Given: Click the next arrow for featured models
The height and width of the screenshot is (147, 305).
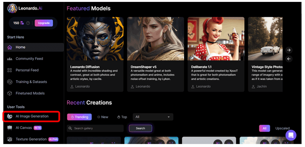Looking at the screenshot, I should click(x=289, y=50).
